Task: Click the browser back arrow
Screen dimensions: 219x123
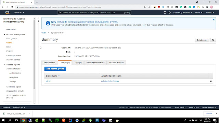Action: (x=3, y=7)
